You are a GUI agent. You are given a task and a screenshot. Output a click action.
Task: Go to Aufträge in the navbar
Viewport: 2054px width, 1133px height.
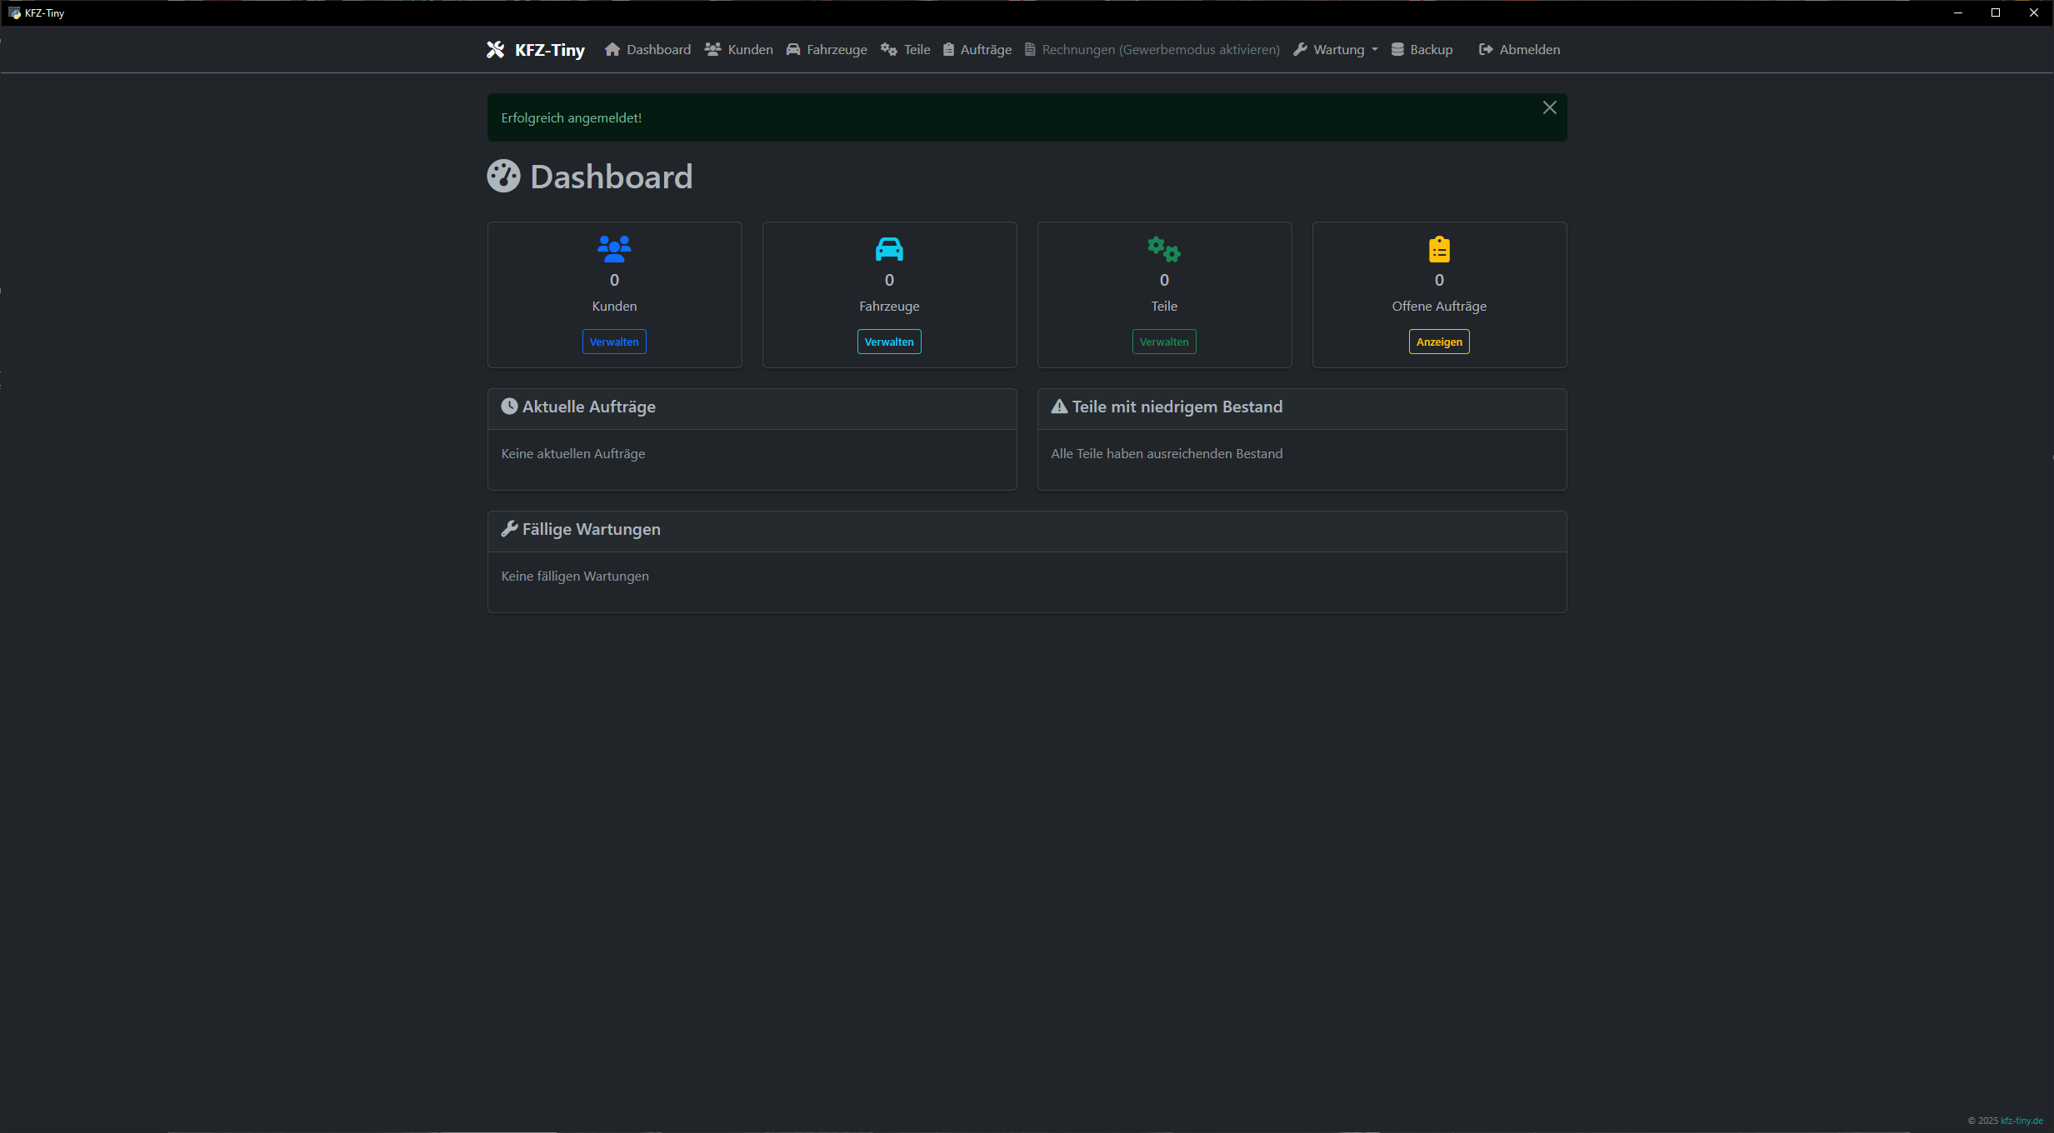pos(977,50)
